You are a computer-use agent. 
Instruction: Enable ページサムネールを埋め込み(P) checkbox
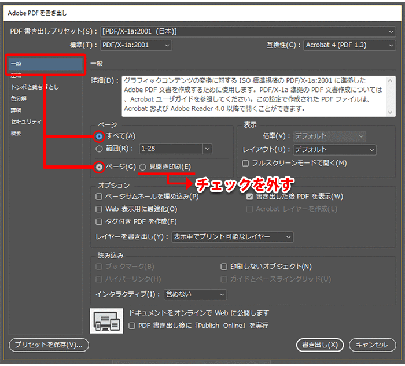(x=99, y=197)
